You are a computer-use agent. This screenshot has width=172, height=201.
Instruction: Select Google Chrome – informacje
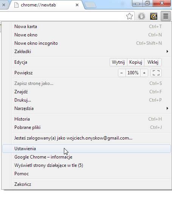(87, 157)
